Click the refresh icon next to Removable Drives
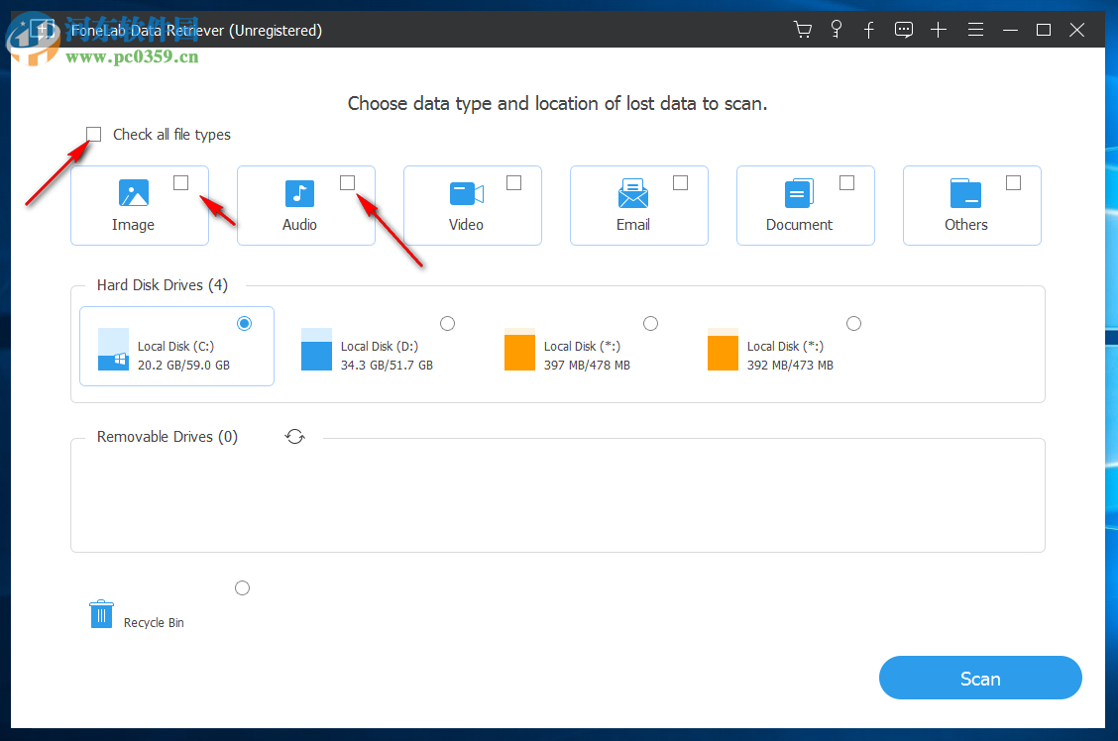 tap(294, 436)
